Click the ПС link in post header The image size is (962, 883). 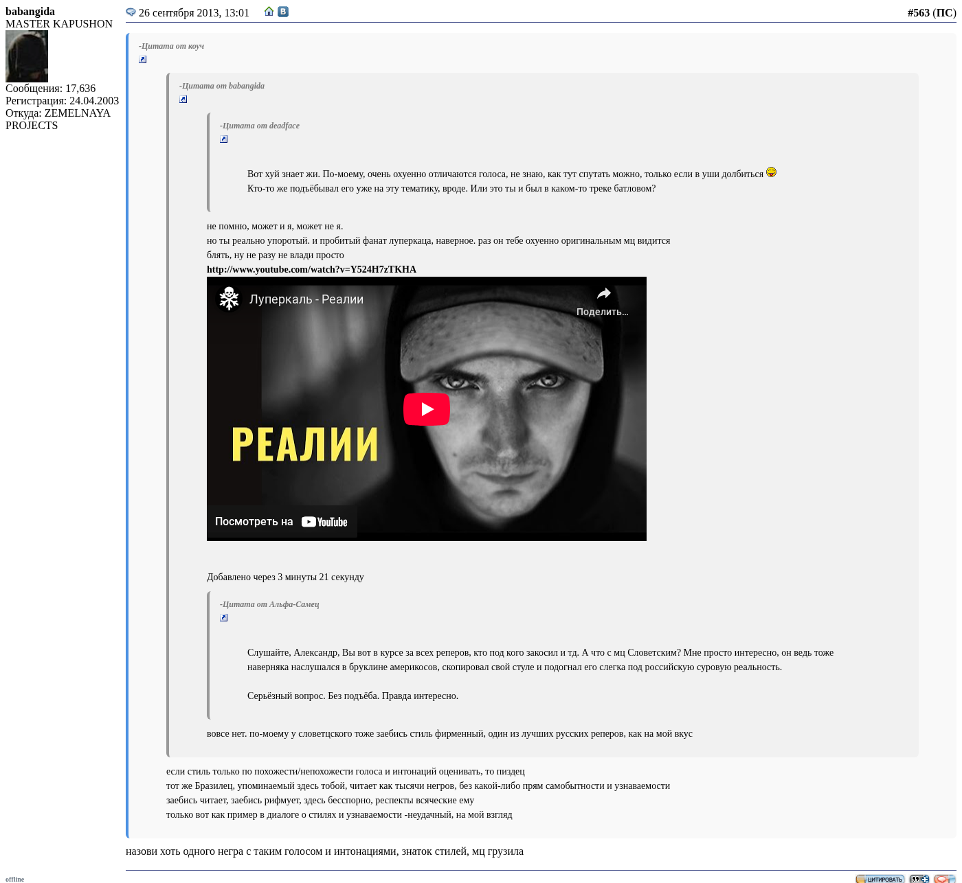click(944, 12)
